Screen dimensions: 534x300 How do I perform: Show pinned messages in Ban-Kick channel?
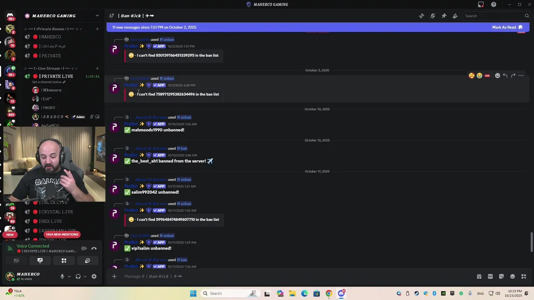(x=444, y=16)
